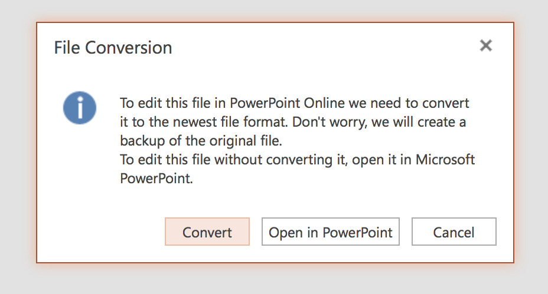Dismiss dialog using the Cancel button
The width and height of the screenshot is (548, 294).
[x=454, y=232]
